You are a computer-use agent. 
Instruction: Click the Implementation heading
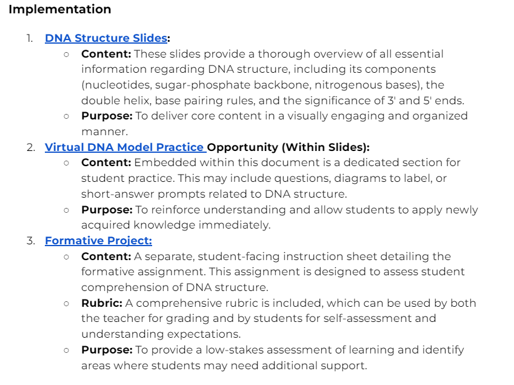tap(60, 9)
